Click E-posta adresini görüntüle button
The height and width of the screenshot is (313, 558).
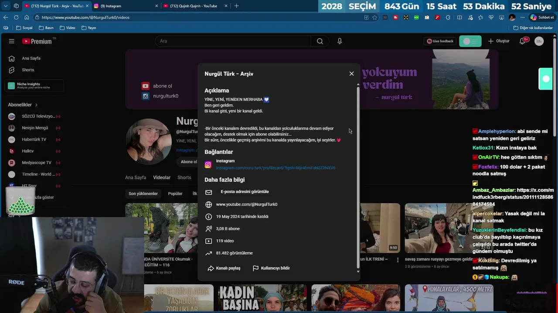coord(245,192)
